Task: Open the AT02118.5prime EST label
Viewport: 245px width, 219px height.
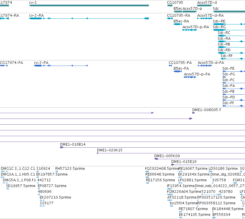Action: click(182, 198)
